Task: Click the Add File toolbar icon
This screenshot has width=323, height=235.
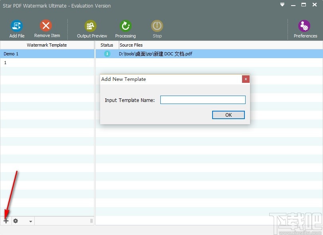Action: click(x=17, y=26)
